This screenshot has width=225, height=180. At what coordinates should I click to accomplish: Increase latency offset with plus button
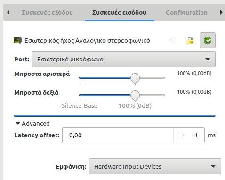pos(197,135)
